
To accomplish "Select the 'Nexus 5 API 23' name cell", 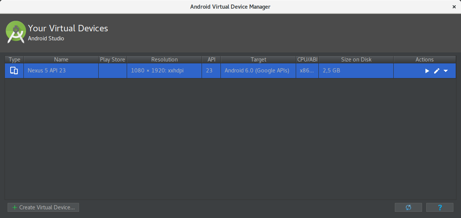I will coord(61,71).
